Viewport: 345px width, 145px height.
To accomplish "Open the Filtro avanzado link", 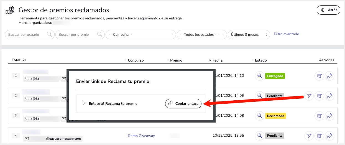I will tap(286, 34).
